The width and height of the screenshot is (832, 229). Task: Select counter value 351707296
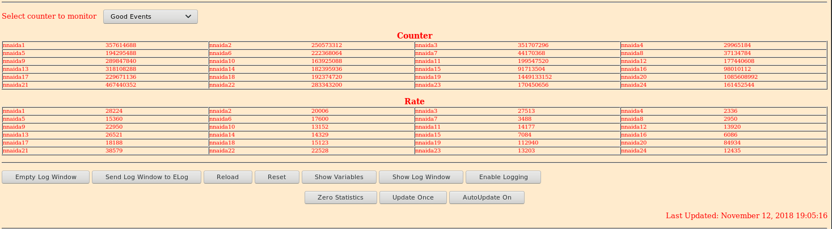pos(533,45)
